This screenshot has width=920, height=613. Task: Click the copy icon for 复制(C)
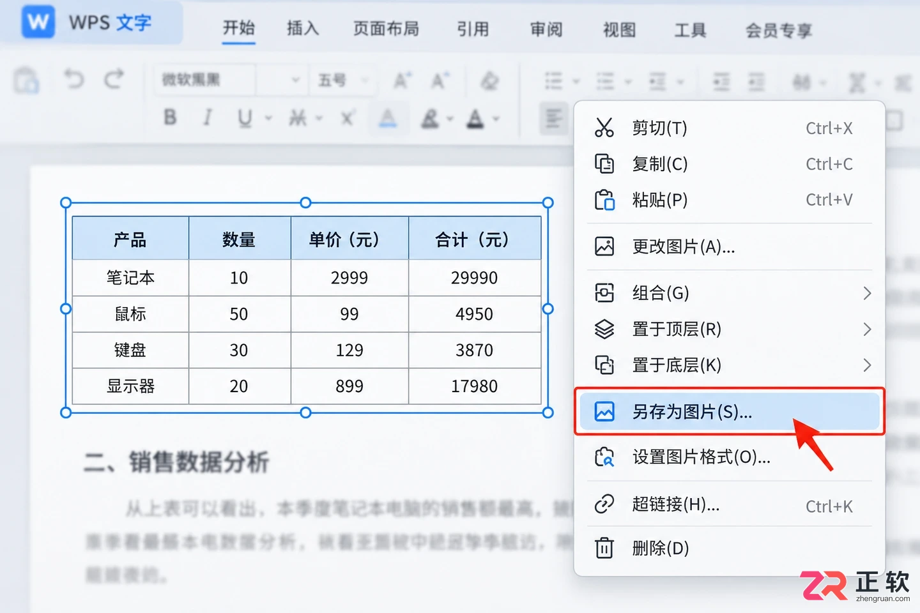(604, 163)
